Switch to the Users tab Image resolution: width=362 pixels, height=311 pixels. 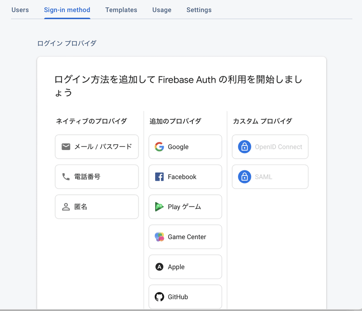click(20, 10)
